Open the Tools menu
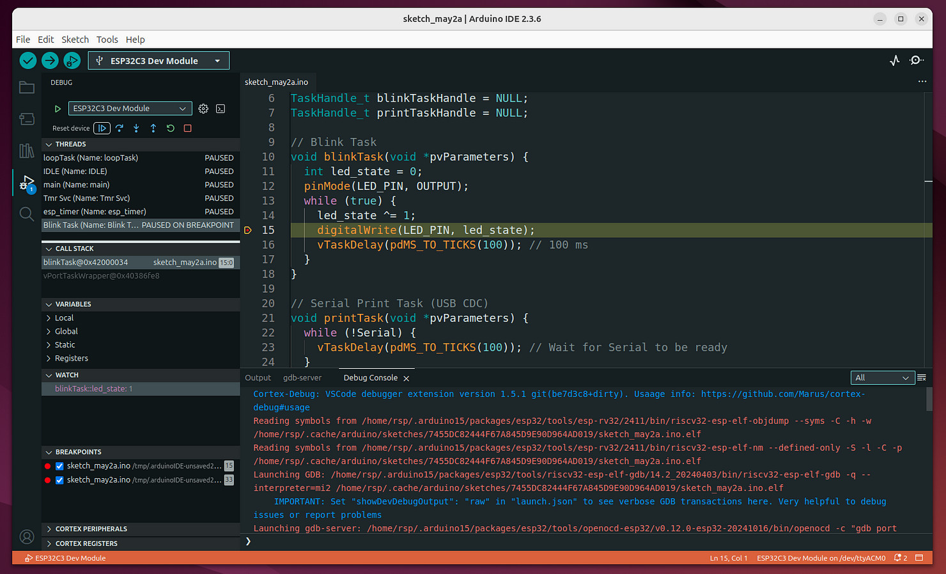Screen dimensions: 946x574 (107, 40)
